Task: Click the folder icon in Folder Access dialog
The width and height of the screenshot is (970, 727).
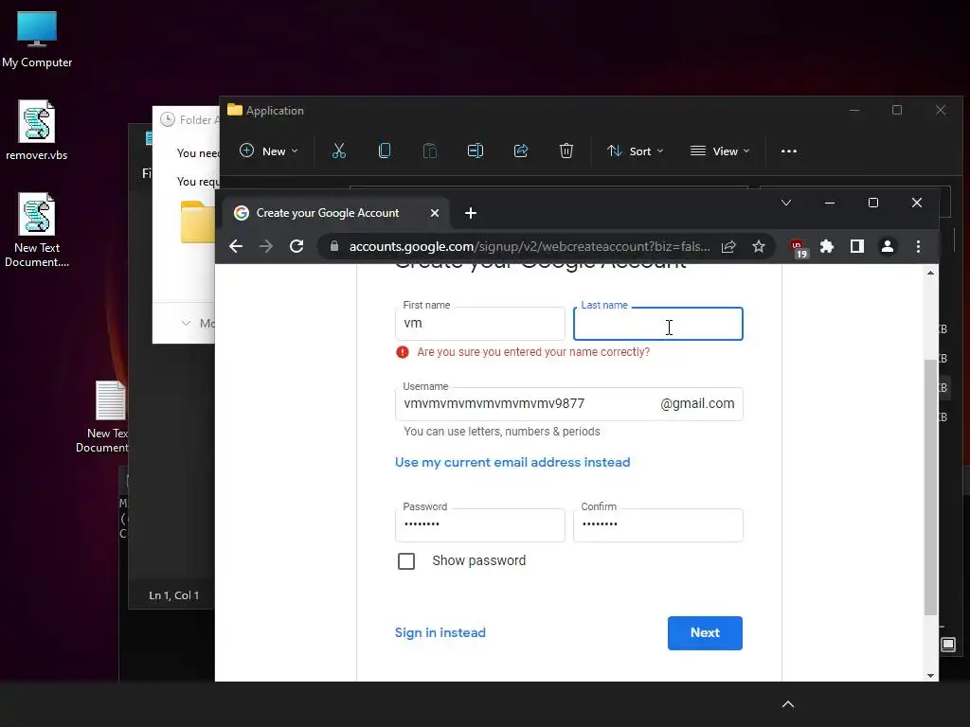Action: pos(197,222)
